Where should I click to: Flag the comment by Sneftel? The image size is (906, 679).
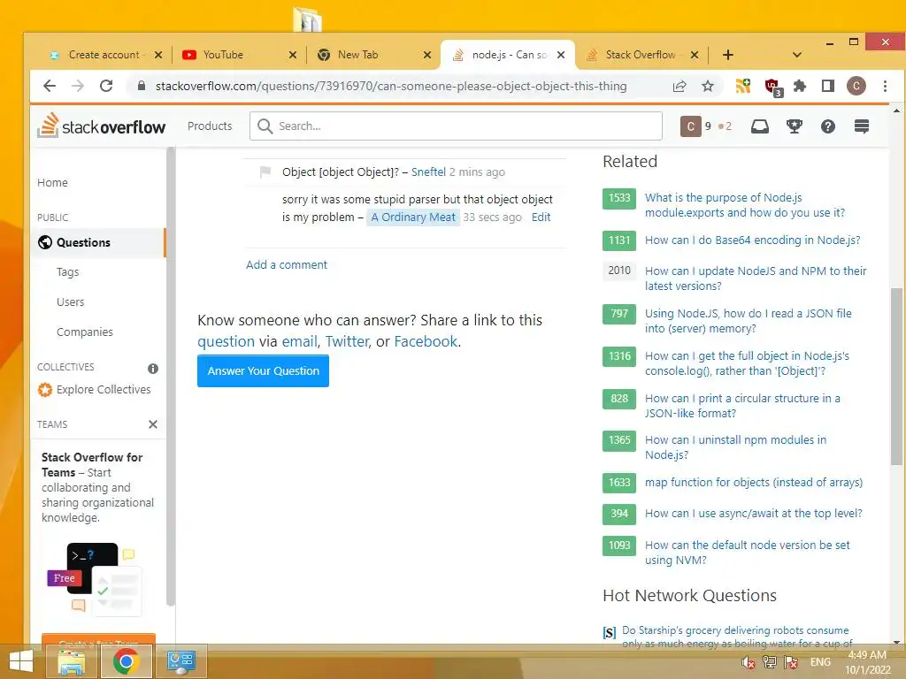(265, 172)
